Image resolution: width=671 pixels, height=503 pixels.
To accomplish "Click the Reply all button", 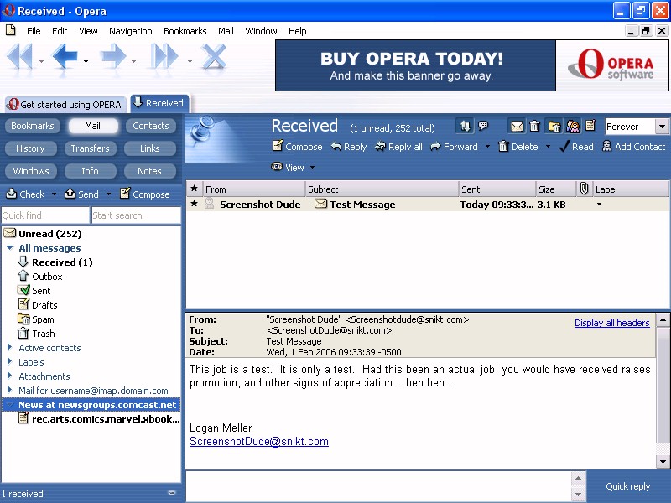I will [x=398, y=146].
